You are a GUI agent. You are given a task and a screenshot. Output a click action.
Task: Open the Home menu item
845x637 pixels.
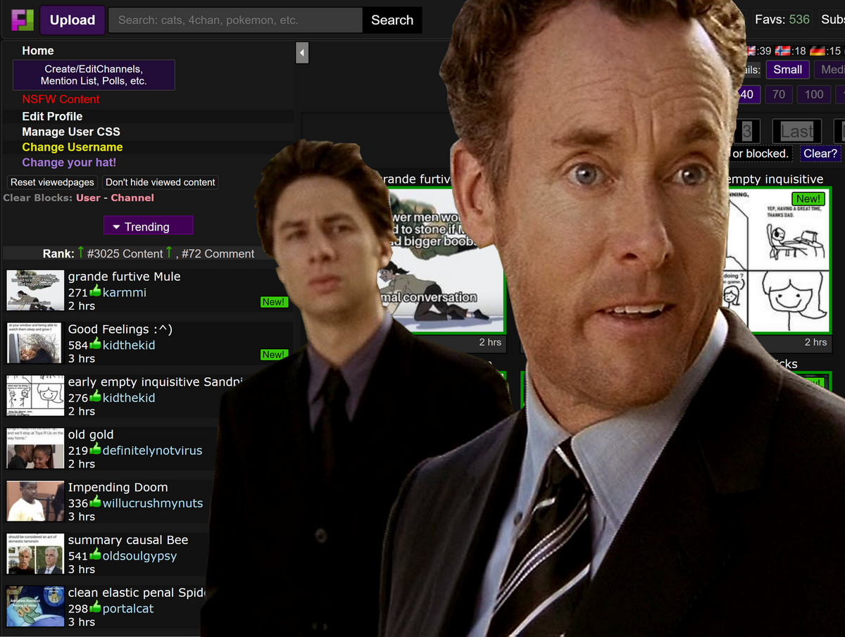[x=38, y=51]
